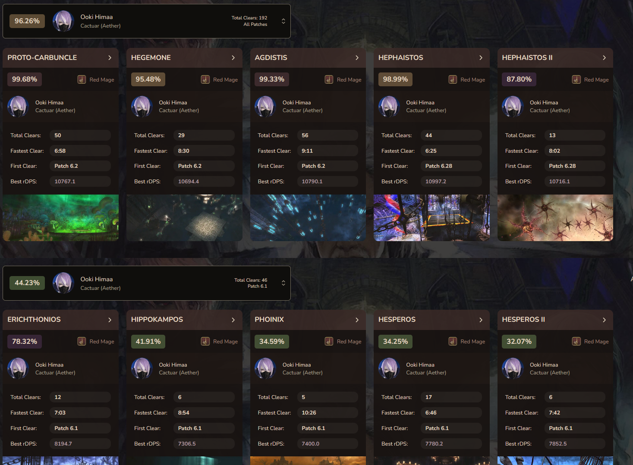633x465 pixels.
Task: Open the ERICHTHONIOS encounter header
Action: (x=61, y=320)
